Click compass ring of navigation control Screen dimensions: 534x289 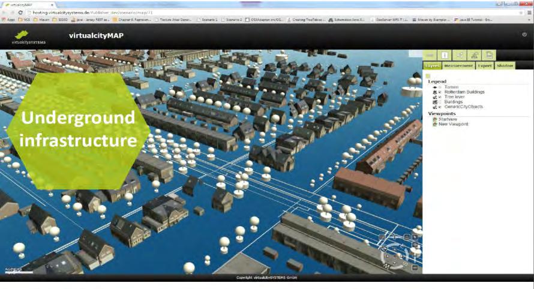(395, 256)
